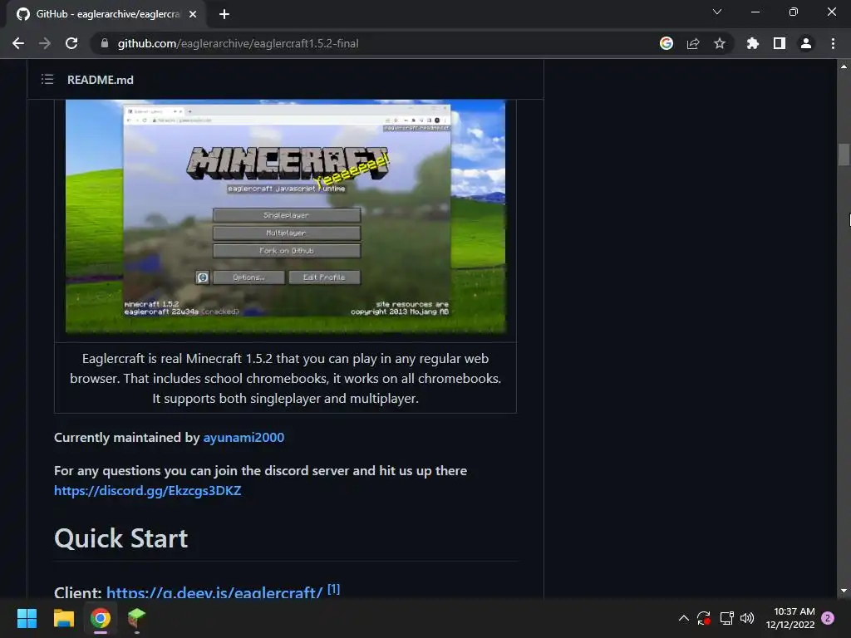Minimize the Chrome window
This screenshot has width=851, height=638.
pos(755,12)
